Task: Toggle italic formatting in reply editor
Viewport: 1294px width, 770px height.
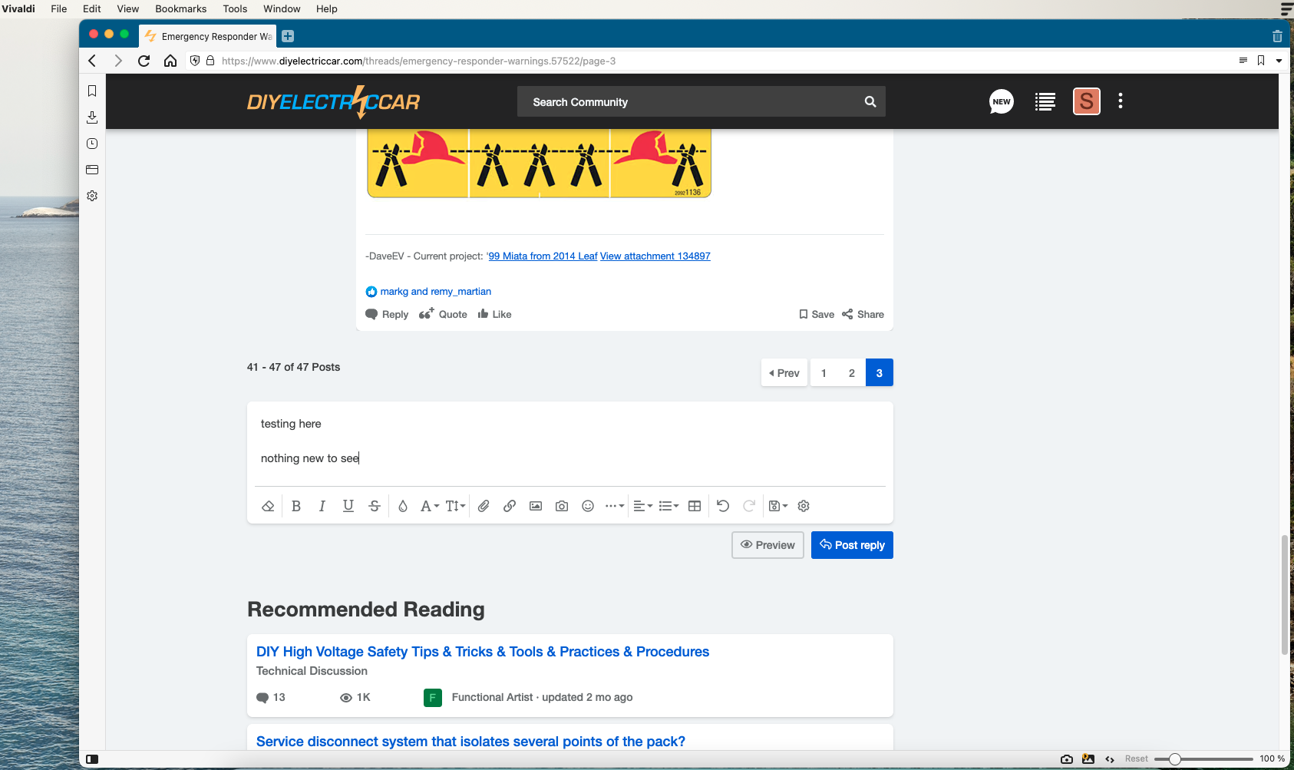Action: (322, 506)
